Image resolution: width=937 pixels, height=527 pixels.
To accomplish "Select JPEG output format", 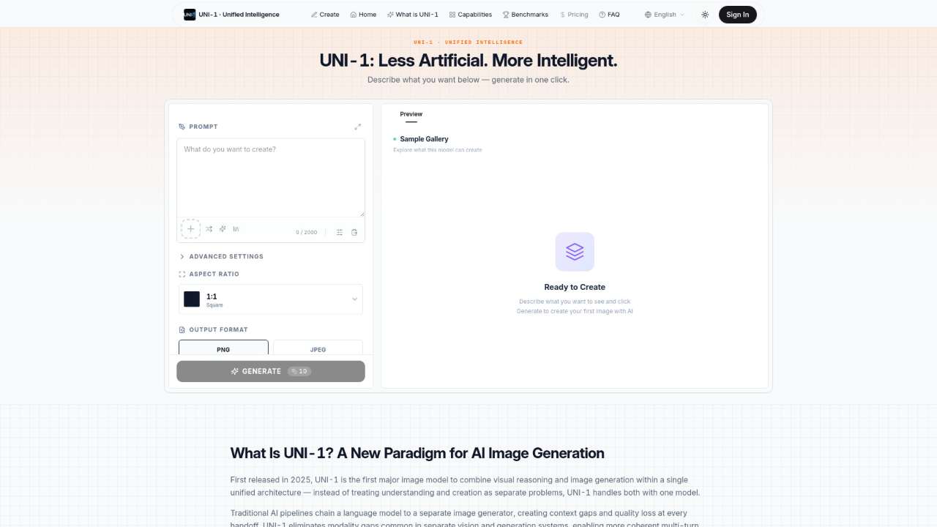I will (x=318, y=348).
